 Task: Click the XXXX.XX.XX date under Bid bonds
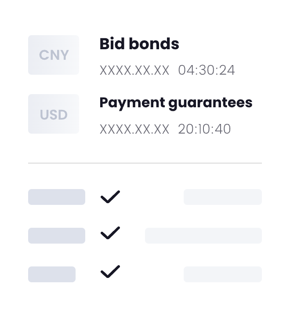(134, 70)
